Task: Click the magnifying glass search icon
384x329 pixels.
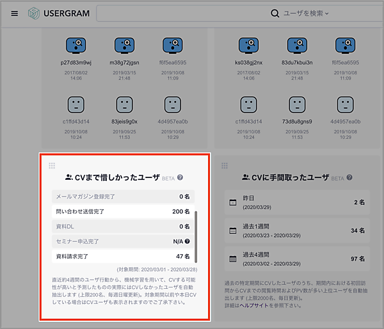Action: [275, 13]
